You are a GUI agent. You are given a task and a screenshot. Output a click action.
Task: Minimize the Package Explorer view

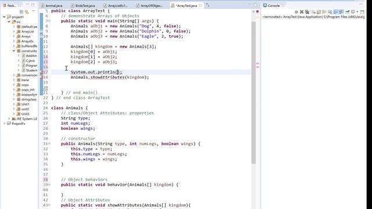pos(27,5)
